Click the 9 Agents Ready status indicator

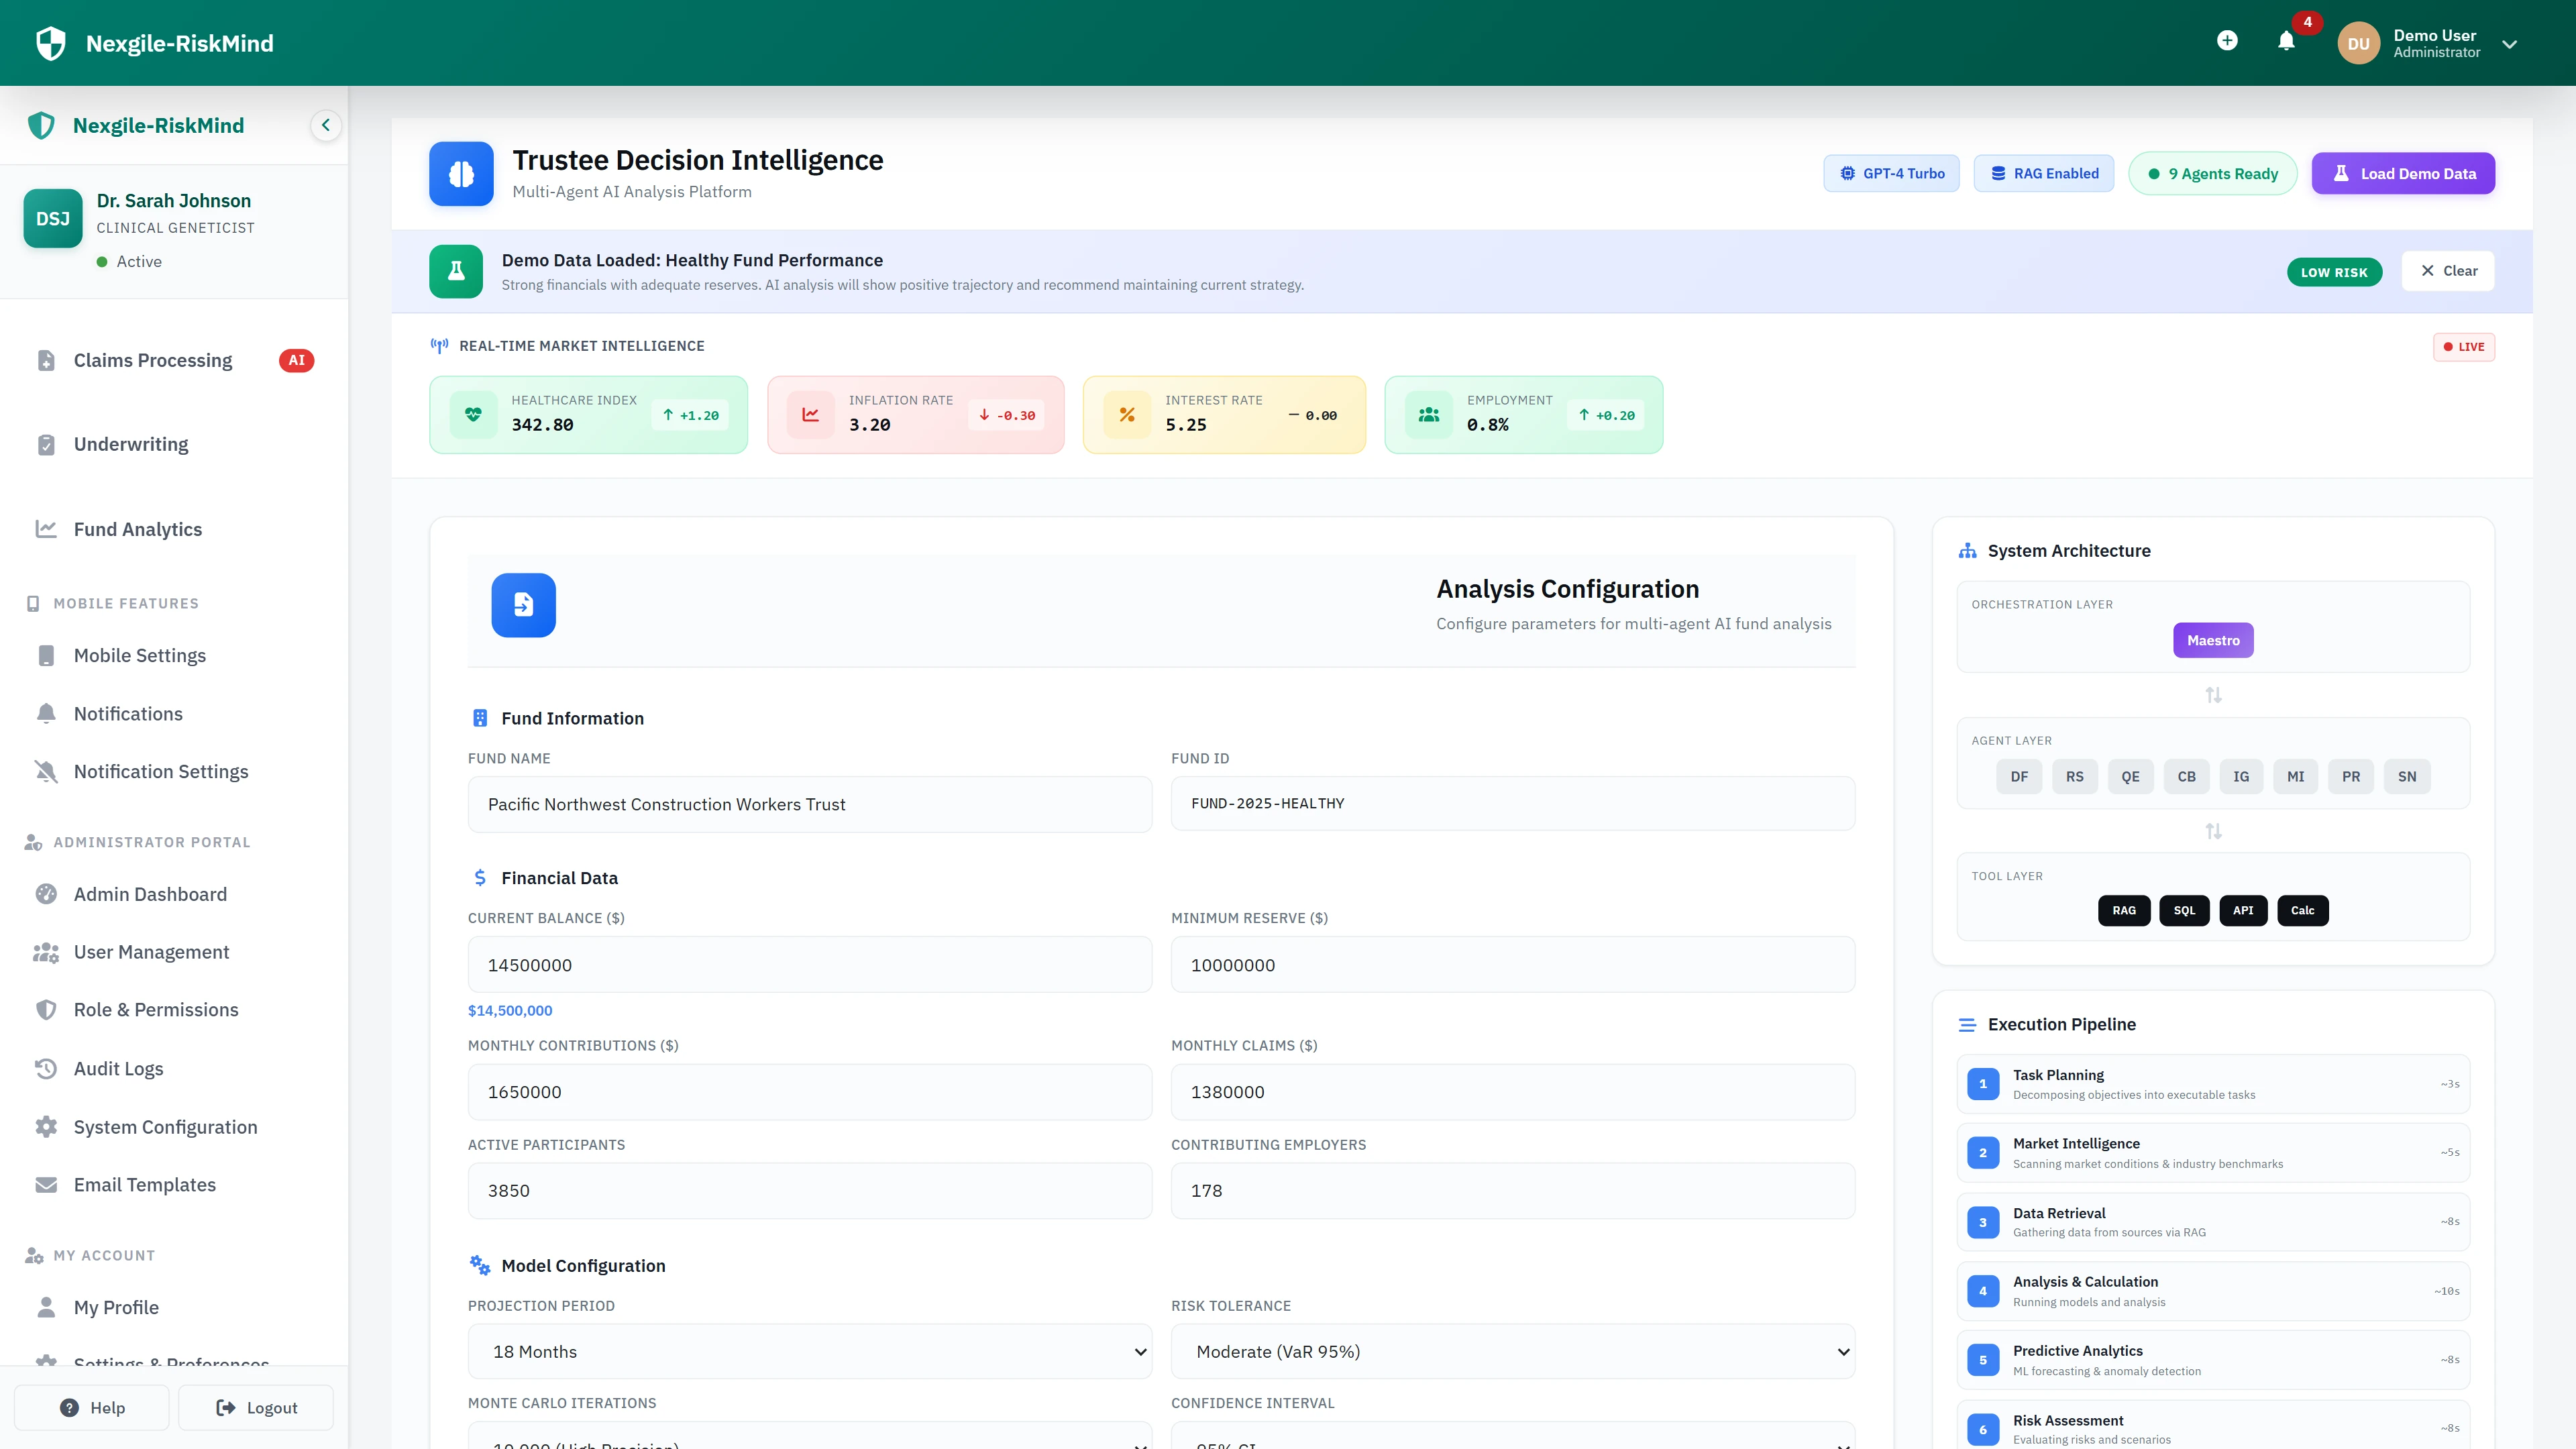[2212, 173]
